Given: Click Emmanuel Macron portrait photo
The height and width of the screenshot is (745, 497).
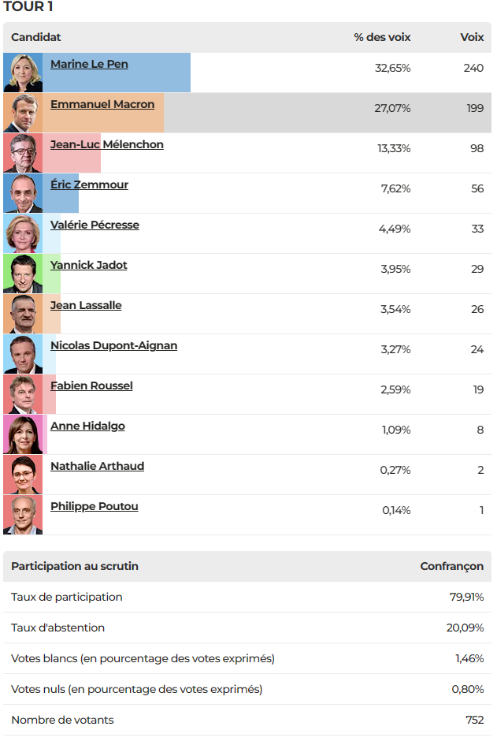Looking at the screenshot, I should (x=23, y=113).
